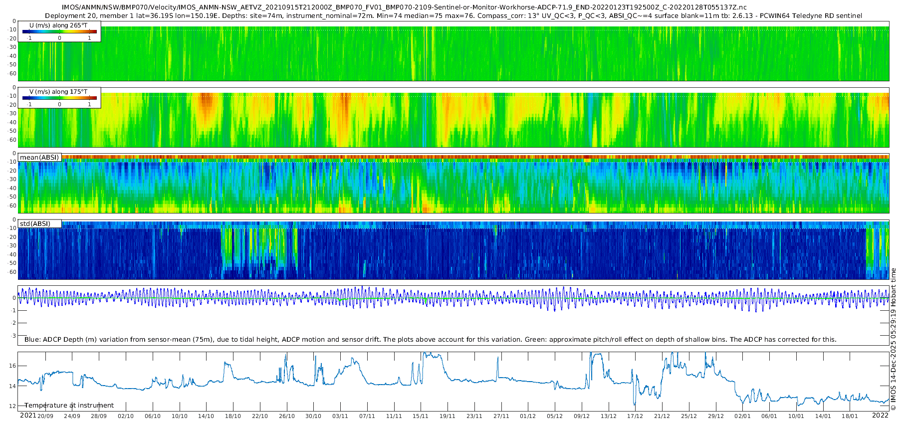Click the 'Temperature at instrument' label
898x424 pixels.
(69, 406)
